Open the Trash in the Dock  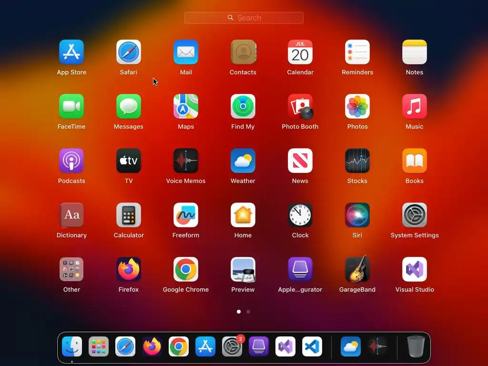[416, 346]
